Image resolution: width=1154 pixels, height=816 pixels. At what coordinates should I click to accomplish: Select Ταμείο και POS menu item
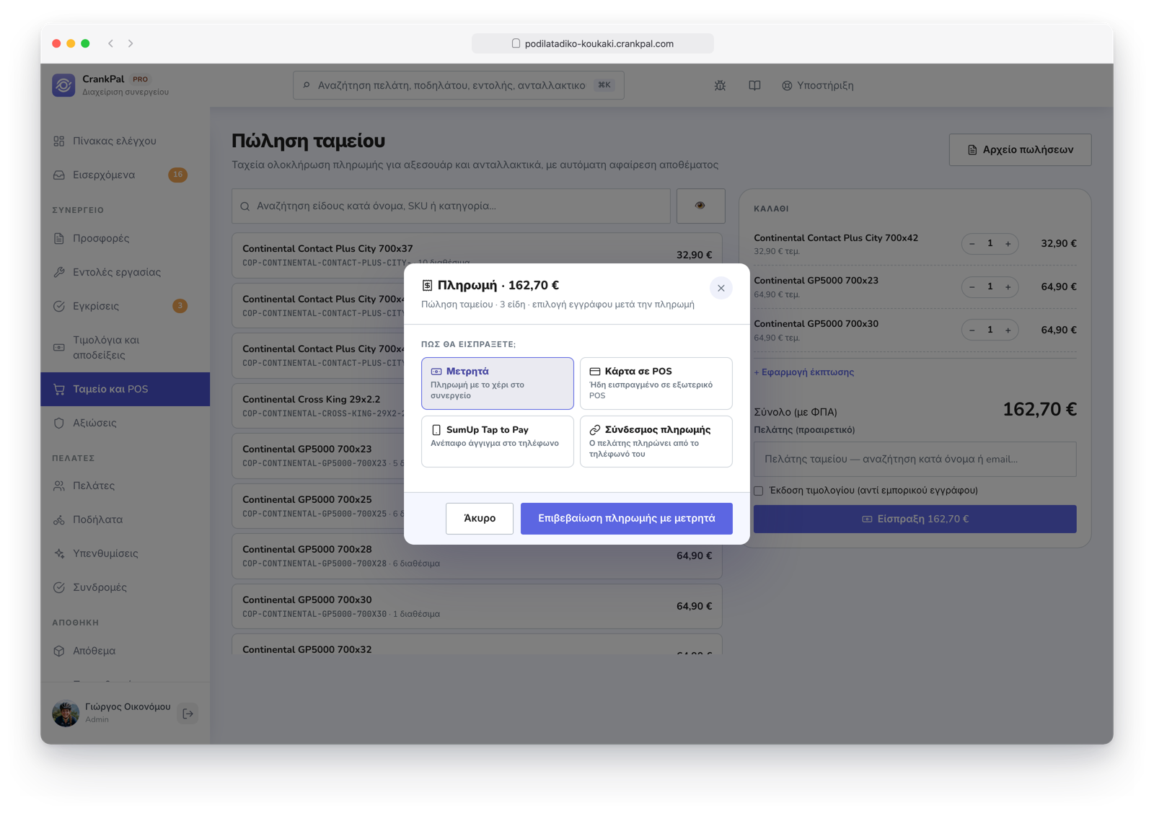(125, 389)
